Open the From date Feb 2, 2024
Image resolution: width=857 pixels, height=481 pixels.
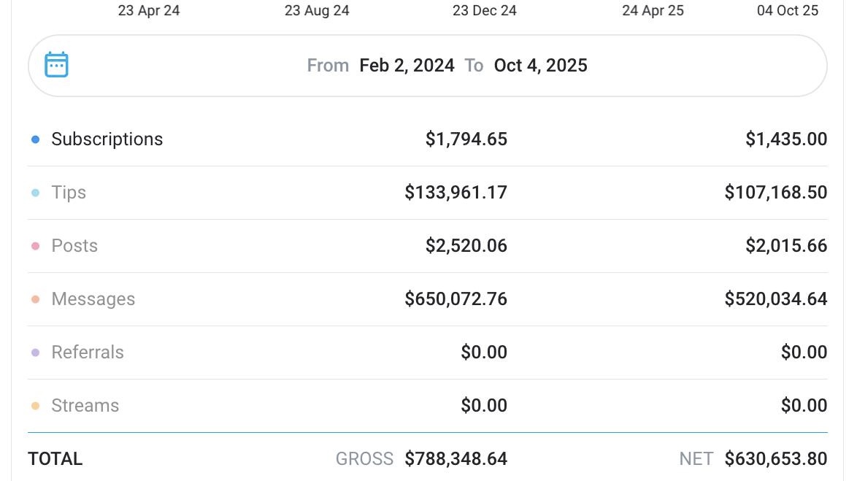click(407, 66)
